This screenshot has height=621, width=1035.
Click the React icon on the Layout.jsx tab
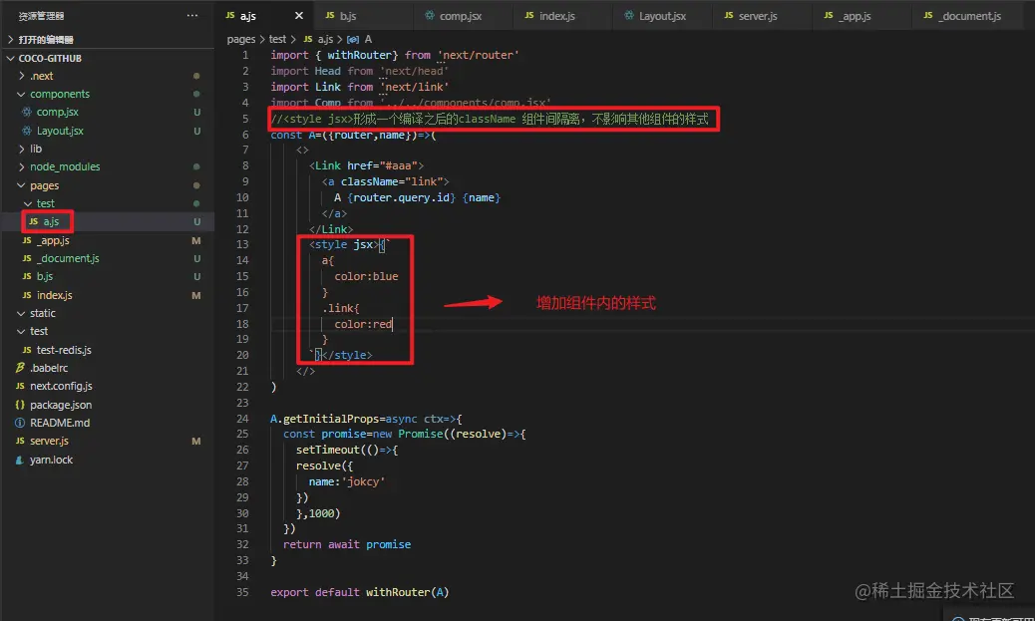tap(629, 15)
